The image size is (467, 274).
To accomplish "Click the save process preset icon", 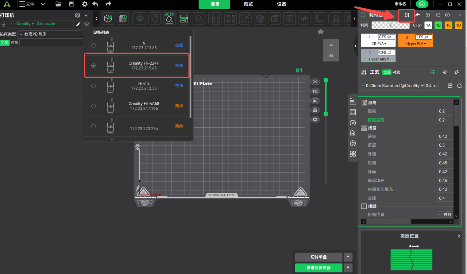I will point(450,86).
